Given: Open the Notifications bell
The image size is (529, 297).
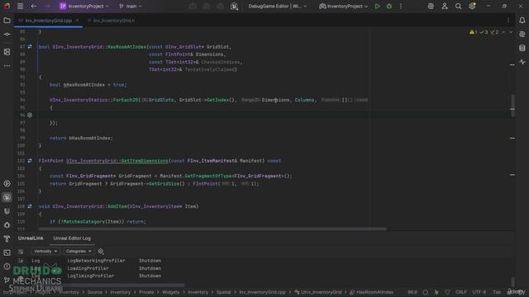Looking at the screenshot, I should click(x=522, y=21).
